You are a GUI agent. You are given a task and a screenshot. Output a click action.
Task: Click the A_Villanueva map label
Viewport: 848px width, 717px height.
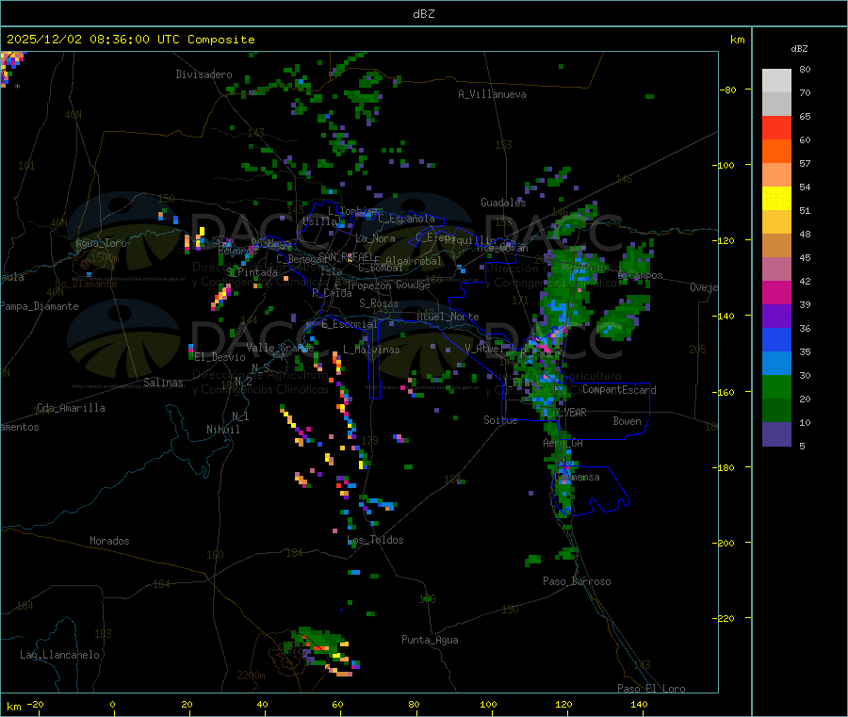coord(492,94)
